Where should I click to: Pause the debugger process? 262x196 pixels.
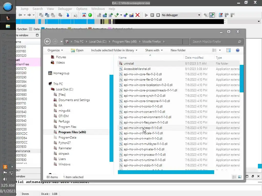tap(152, 15)
